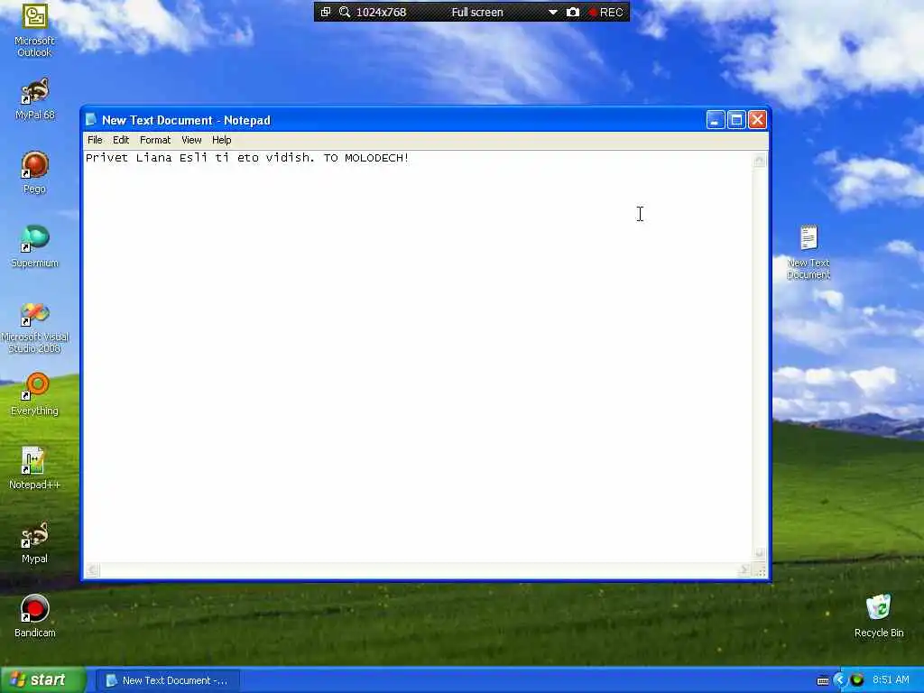The height and width of the screenshot is (693, 924).
Task: Select the Bandicam desktop shortcut
Action: point(34,616)
